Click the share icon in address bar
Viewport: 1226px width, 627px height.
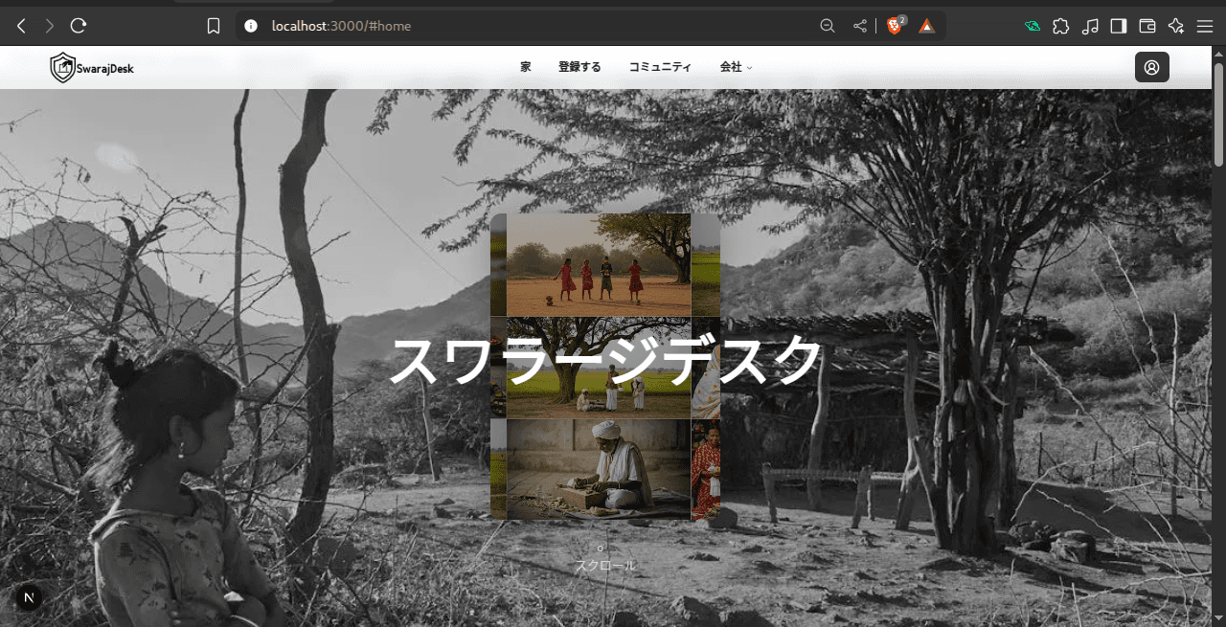pos(859,26)
